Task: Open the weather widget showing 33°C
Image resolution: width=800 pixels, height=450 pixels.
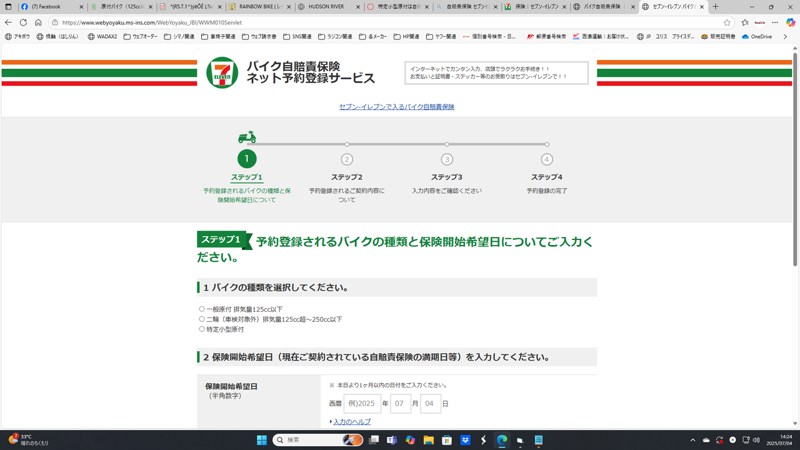Action: (28, 440)
